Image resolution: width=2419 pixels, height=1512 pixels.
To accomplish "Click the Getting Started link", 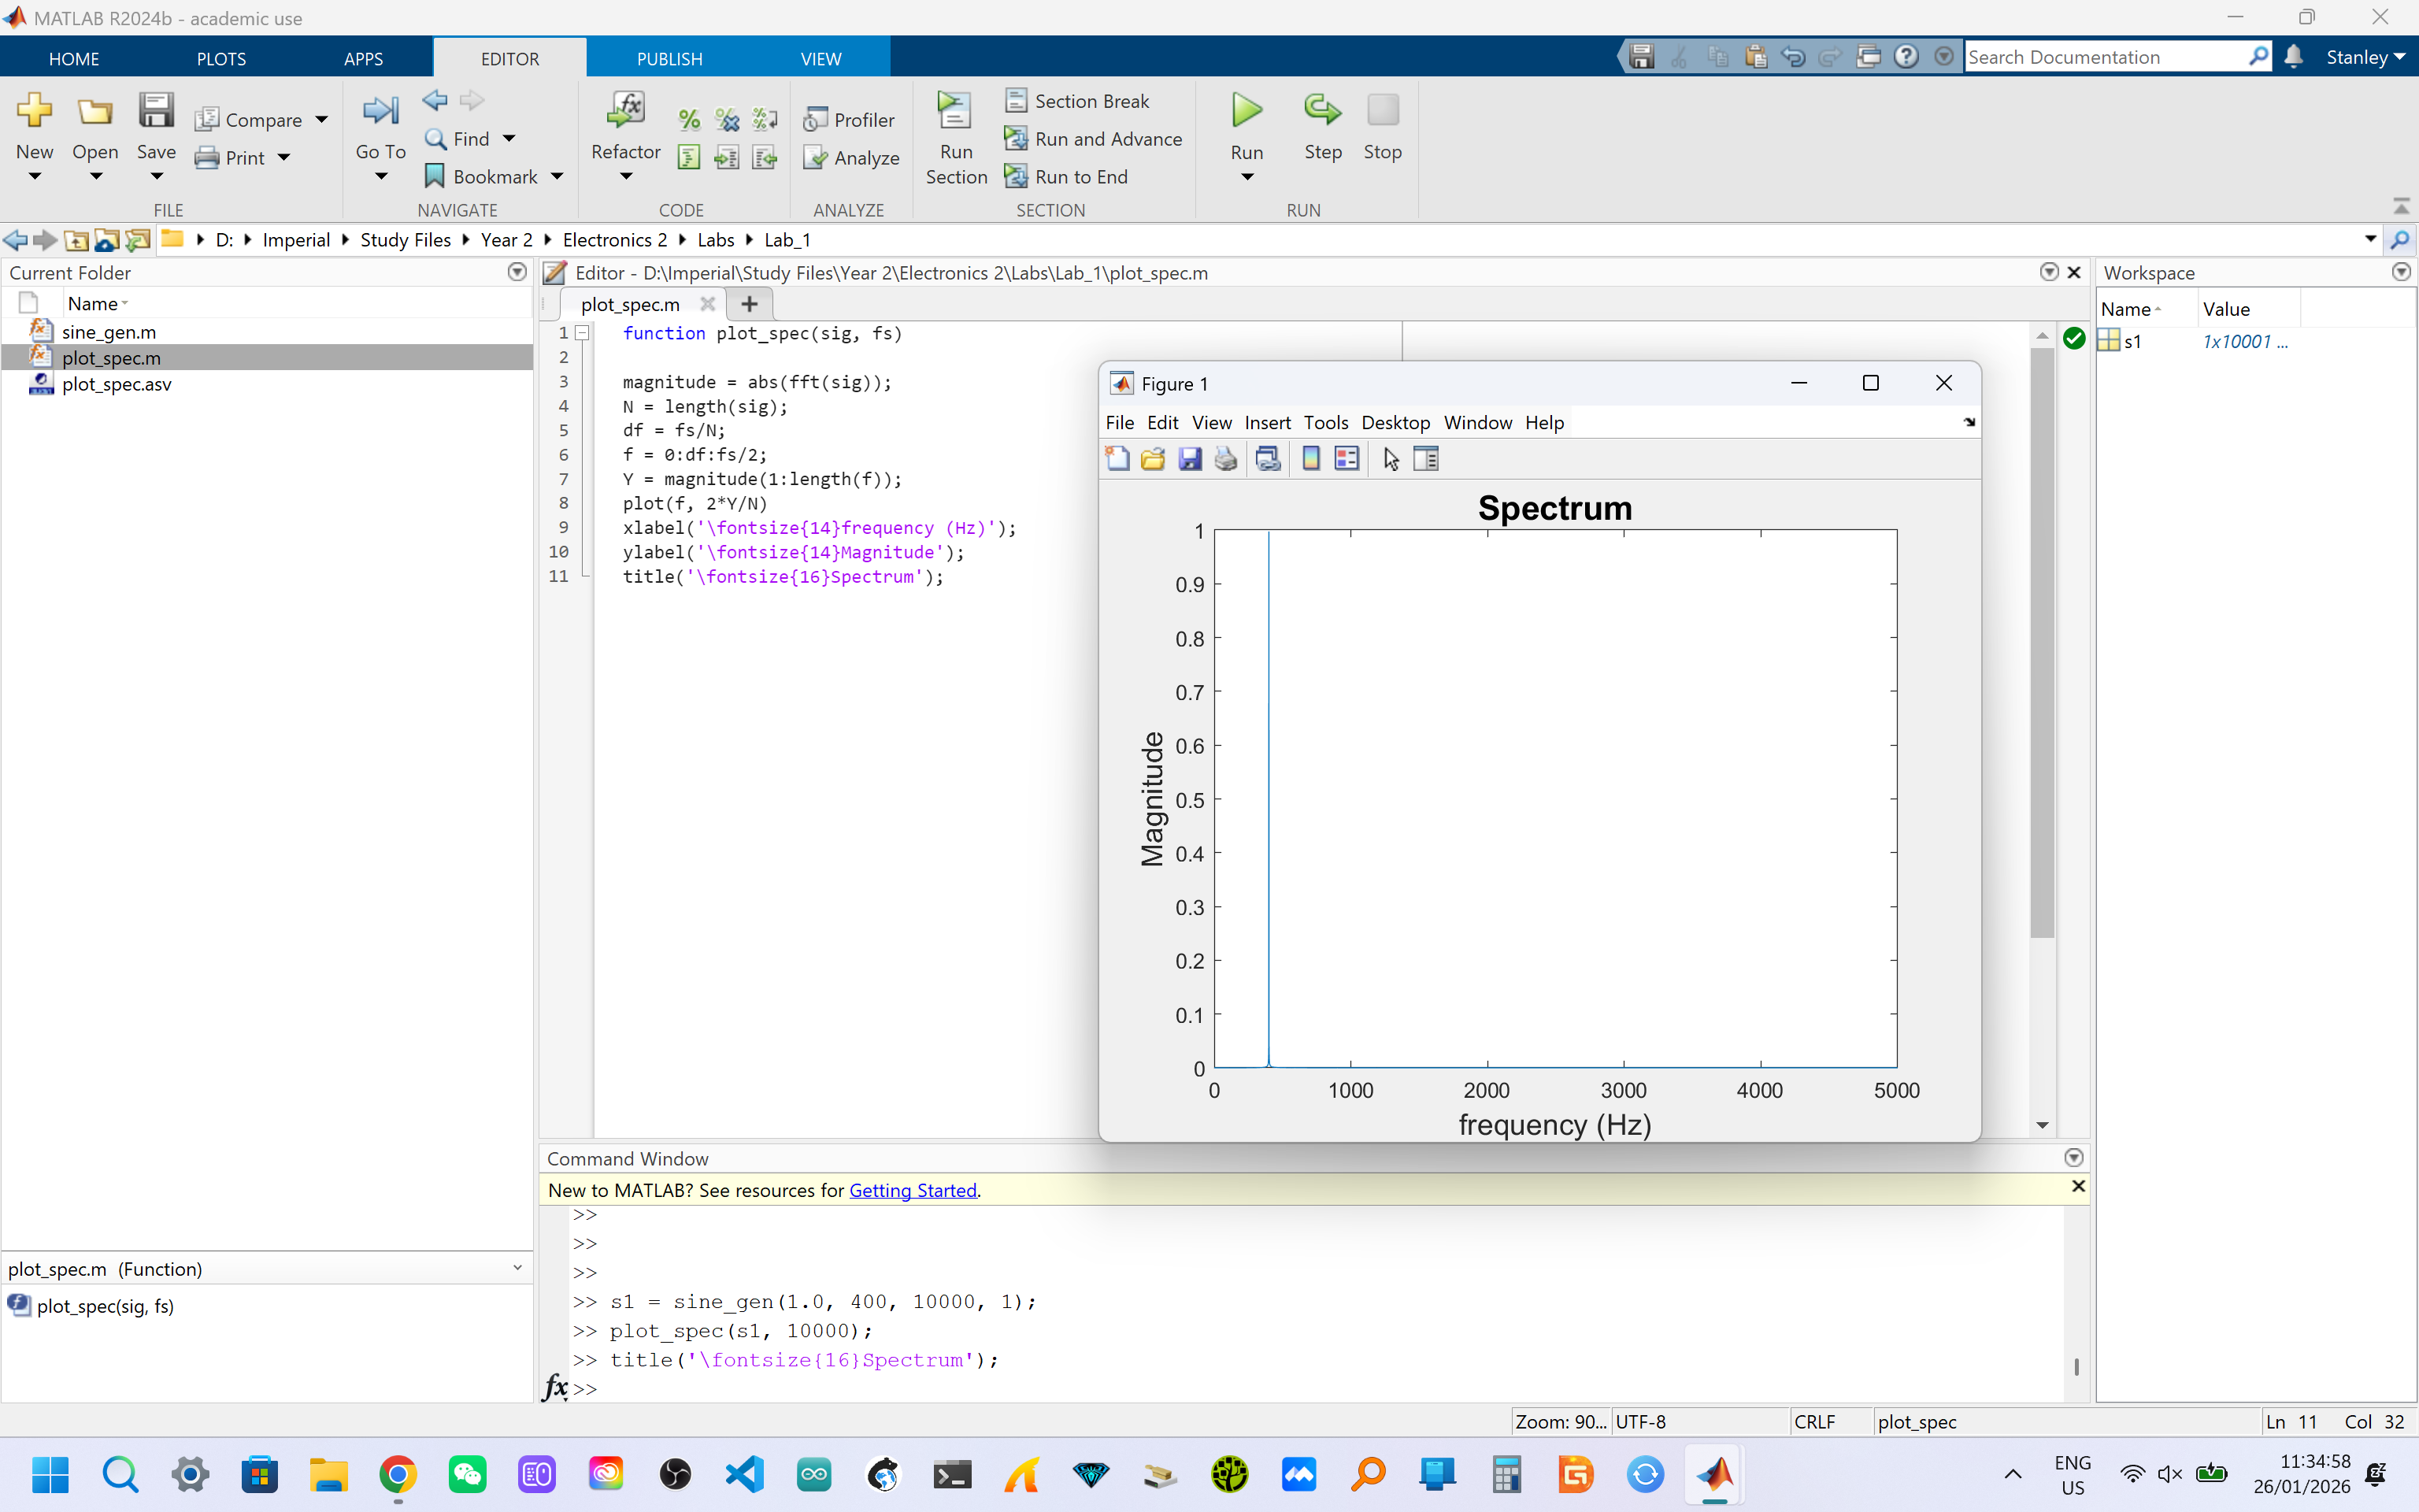I will coord(913,1190).
